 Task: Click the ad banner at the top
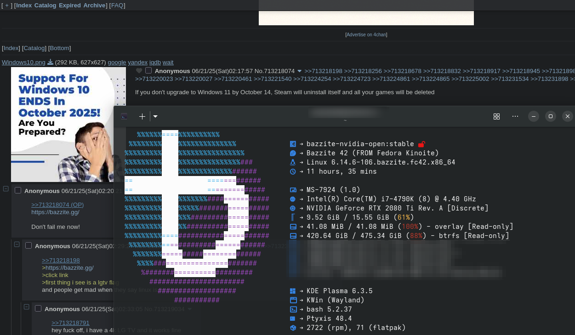pos(366,12)
